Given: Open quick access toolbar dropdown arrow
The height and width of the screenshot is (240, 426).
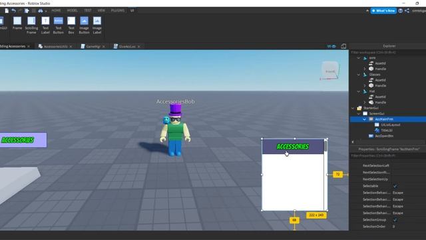Looking at the screenshot, I should 46,11.
